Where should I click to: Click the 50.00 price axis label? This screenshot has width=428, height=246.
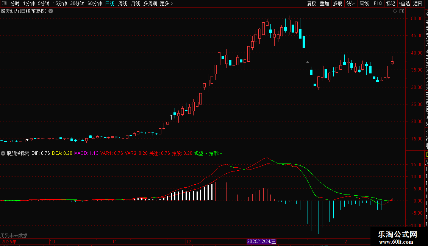[417, 18]
